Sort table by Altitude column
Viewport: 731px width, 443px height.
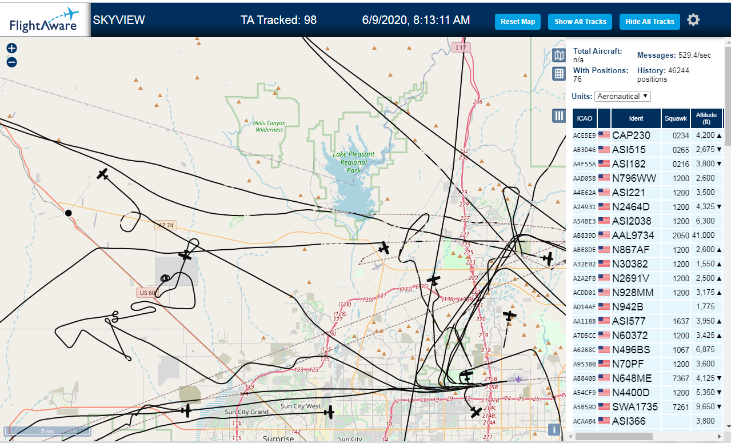pos(706,118)
